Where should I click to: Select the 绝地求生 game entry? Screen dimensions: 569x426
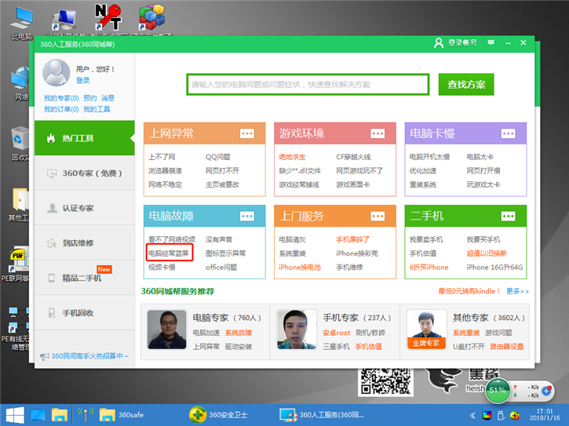(x=292, y=157)
